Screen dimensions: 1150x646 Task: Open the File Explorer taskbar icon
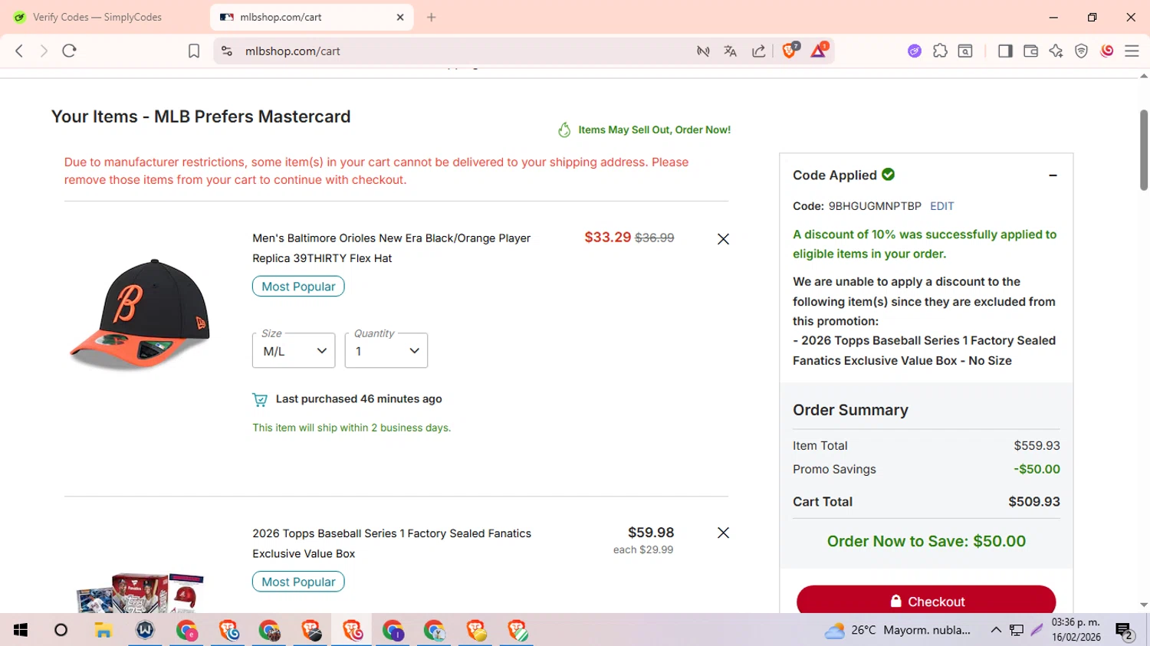(103, 630)
